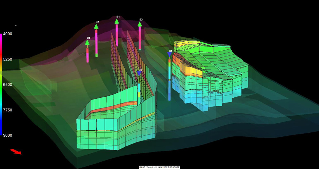Click the 4000 value on pressure legend
The height and width of the screenshot is (169, 319).
pyautogui.click(x=8, y=34)
